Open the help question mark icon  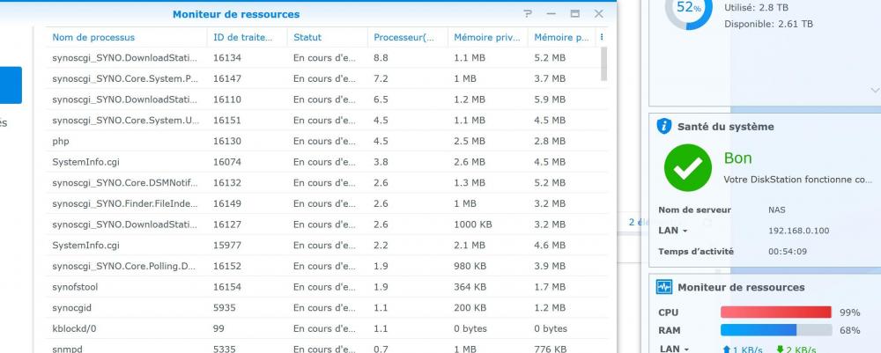[x=528, y=14]
